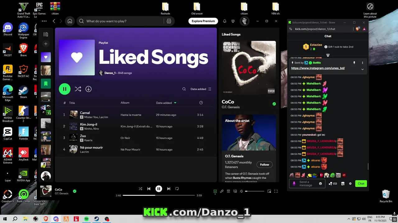The image size is (398, 223).
Task: Go back to the previous track
Action: pyautogui.click(x=149, y=189)
